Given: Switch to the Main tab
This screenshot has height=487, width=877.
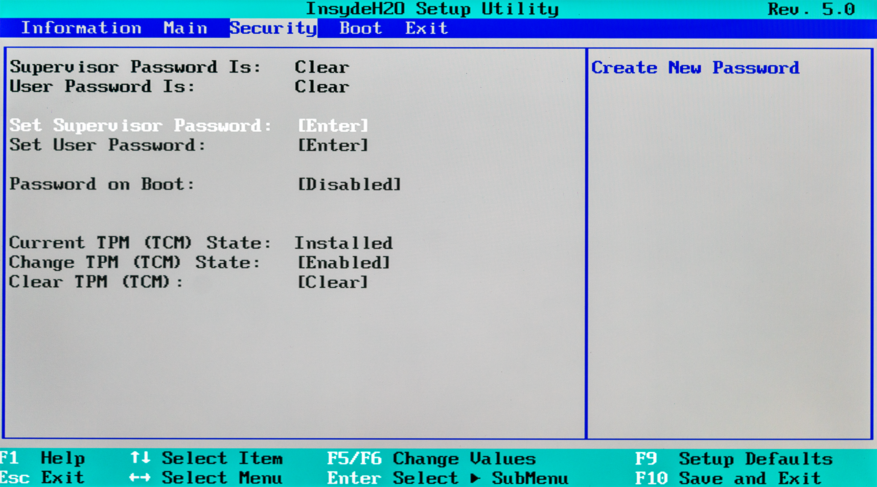Looking at the screenshot, I should [185, 28].
